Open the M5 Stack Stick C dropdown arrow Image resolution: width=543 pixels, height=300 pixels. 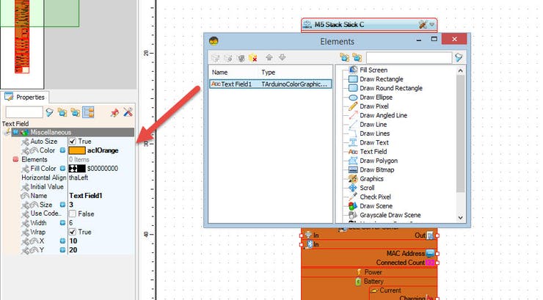point(432,25)
